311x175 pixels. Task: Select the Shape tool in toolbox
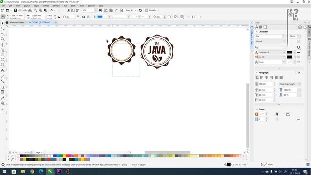pos(3,29)
